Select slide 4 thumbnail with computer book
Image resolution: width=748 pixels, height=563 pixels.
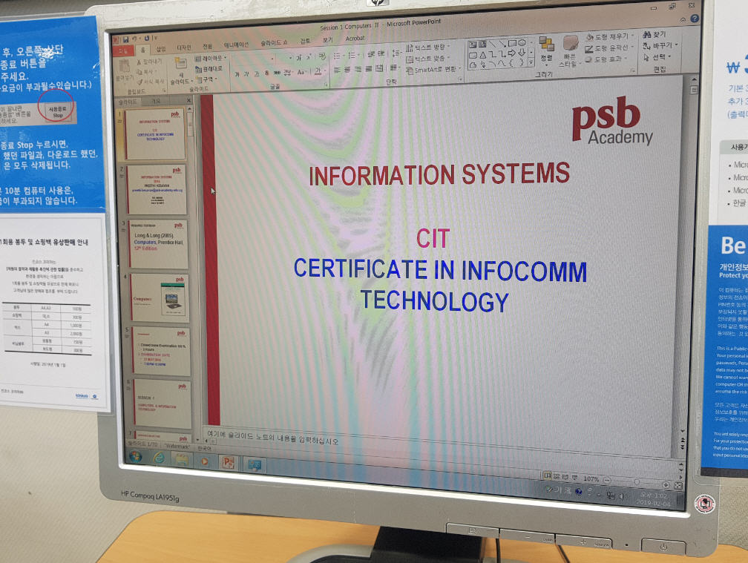160,298
